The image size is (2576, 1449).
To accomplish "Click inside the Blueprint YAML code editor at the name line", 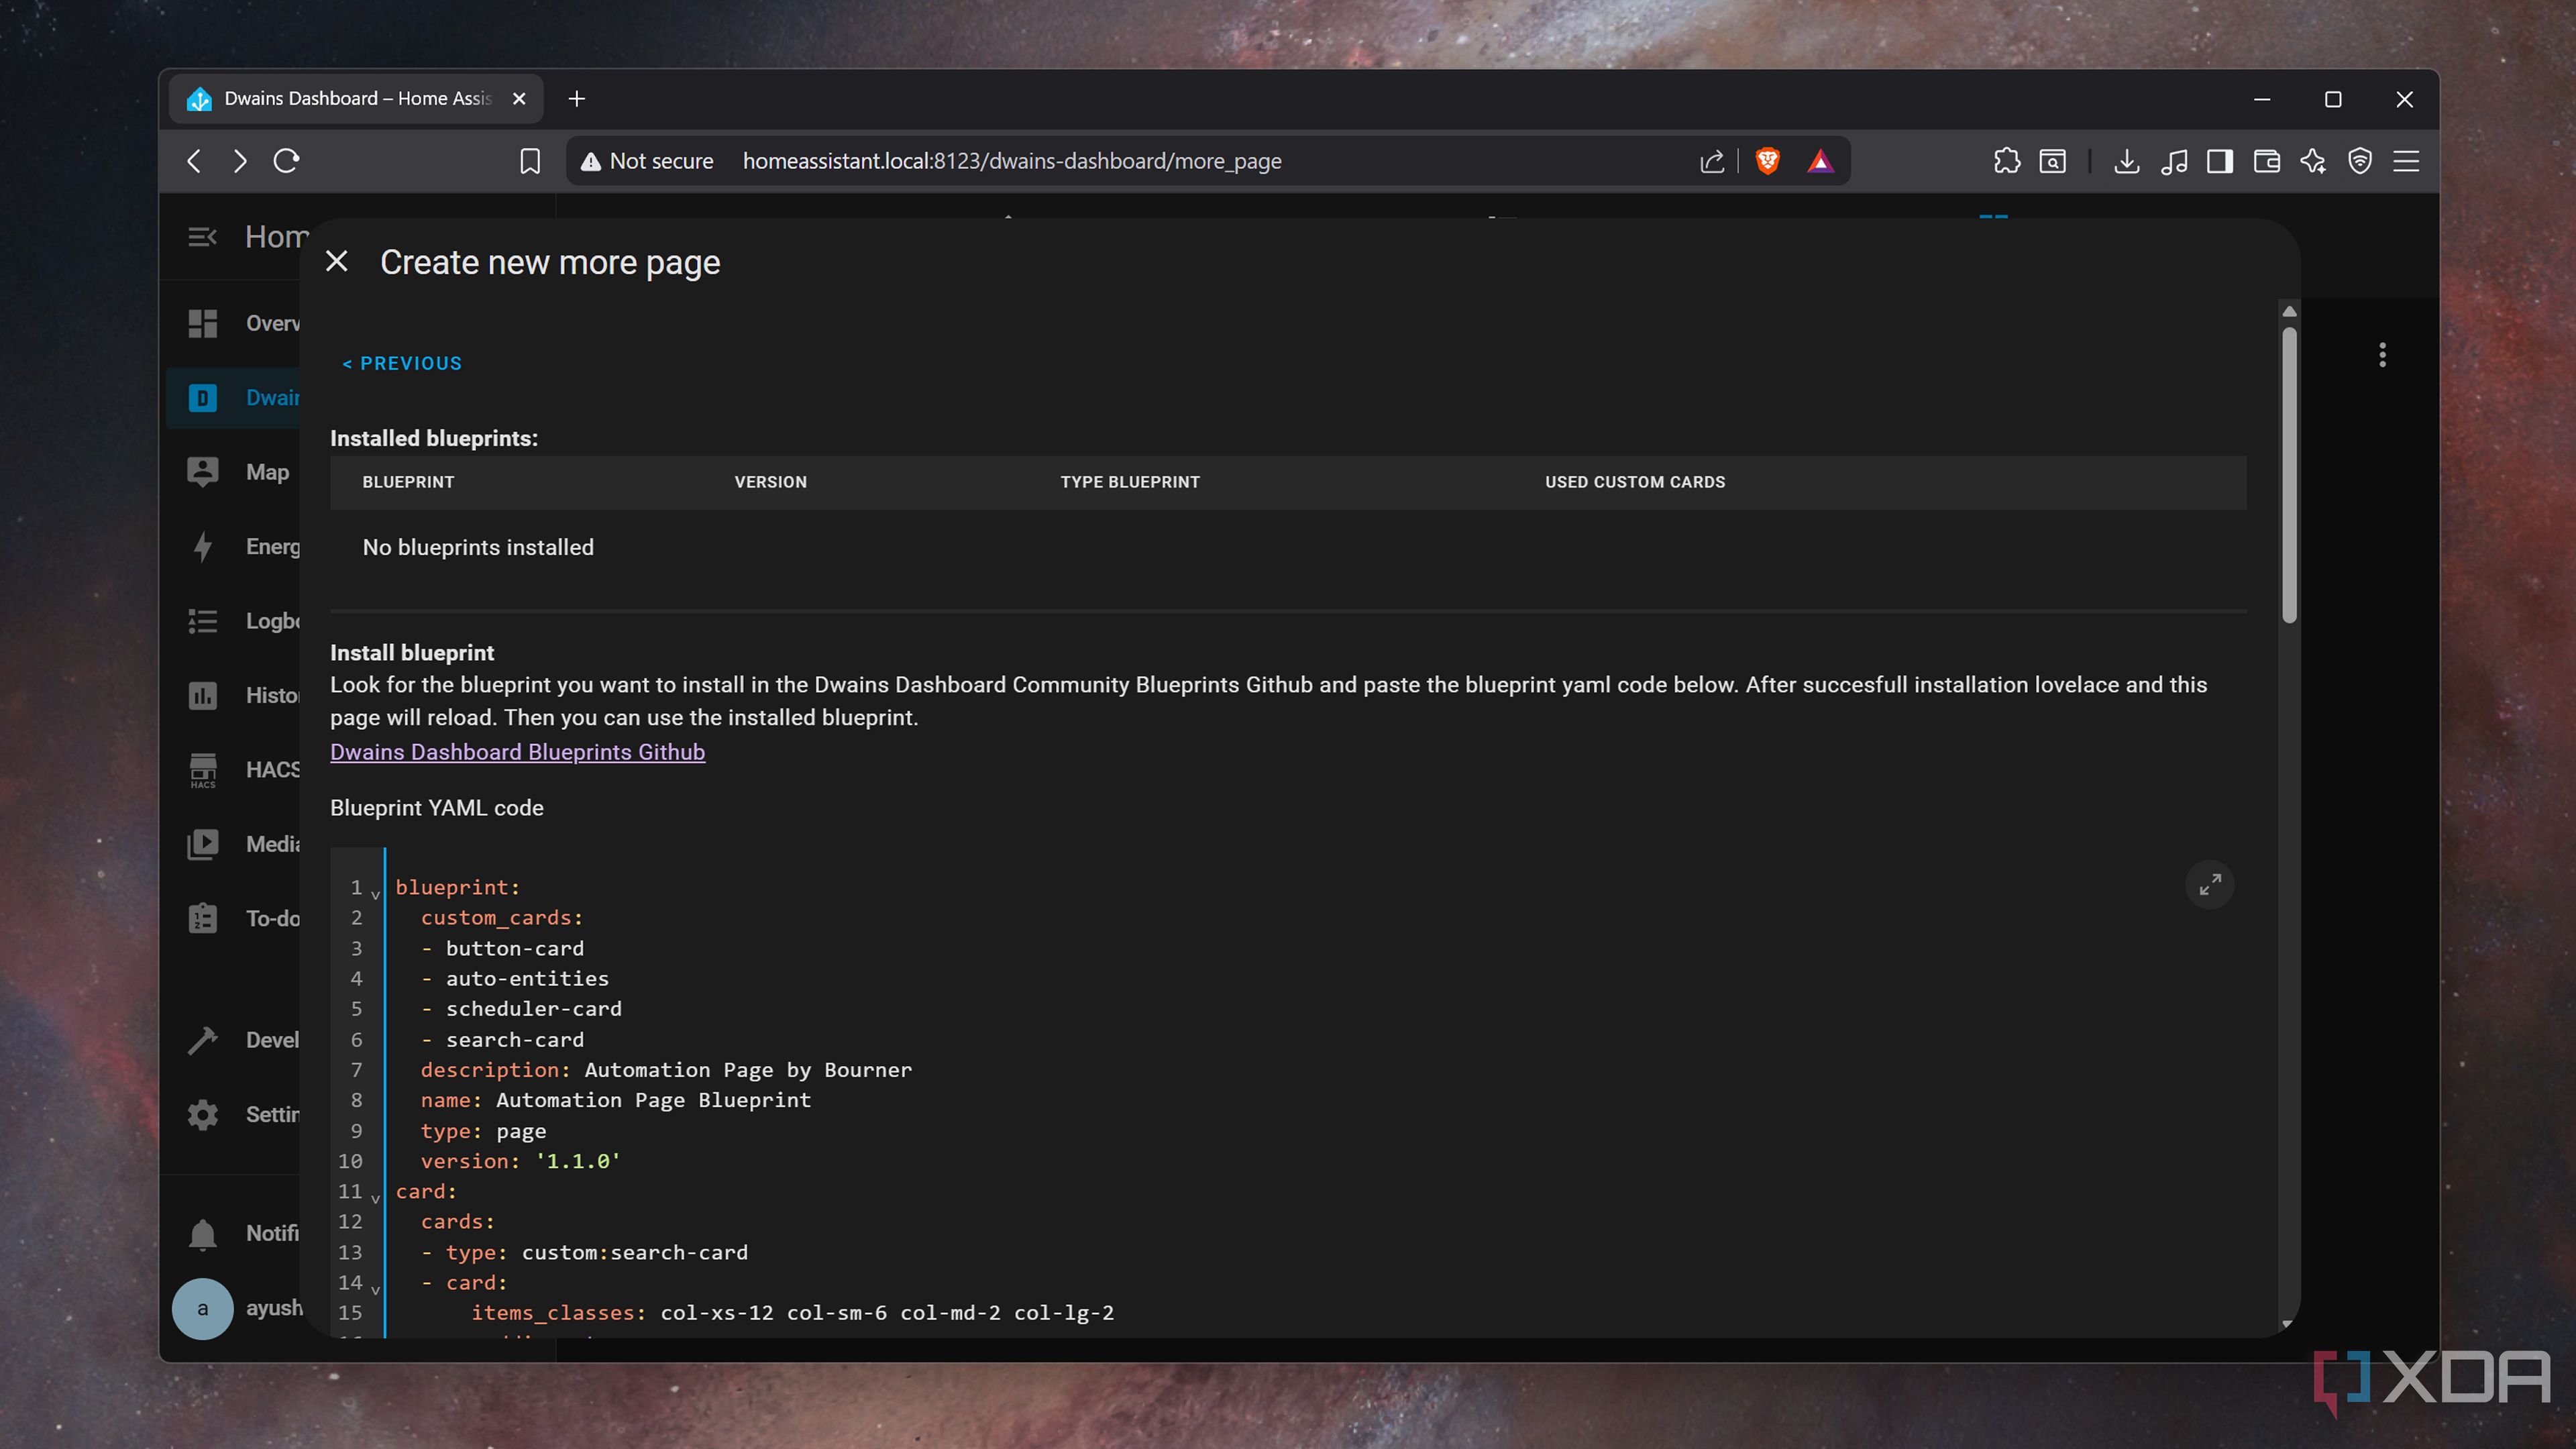I will 615,1100.
